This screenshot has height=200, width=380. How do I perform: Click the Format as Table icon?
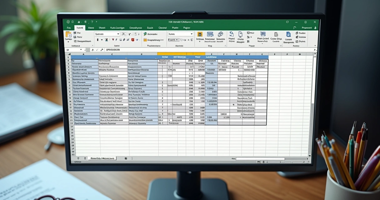[210, 34]
